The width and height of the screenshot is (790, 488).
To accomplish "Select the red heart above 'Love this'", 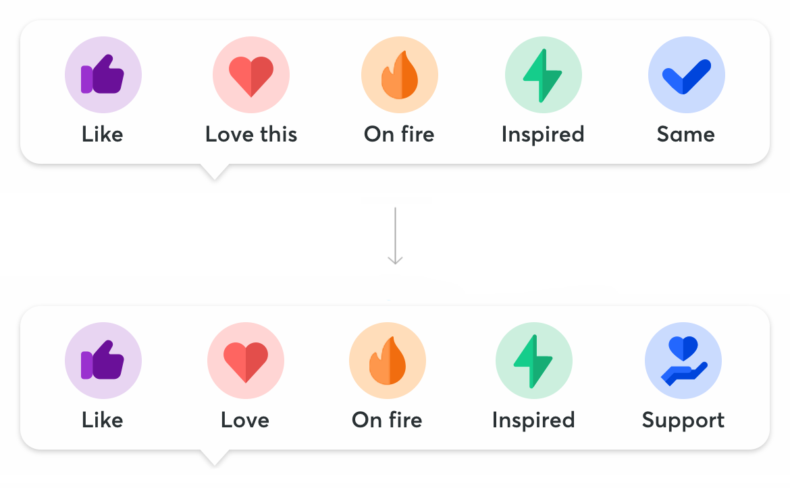I will pyautogui.click(x=251, y=75).
